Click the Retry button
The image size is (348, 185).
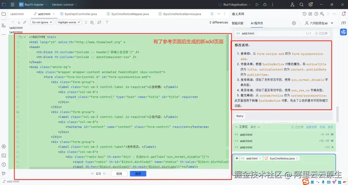coord(240,116)
